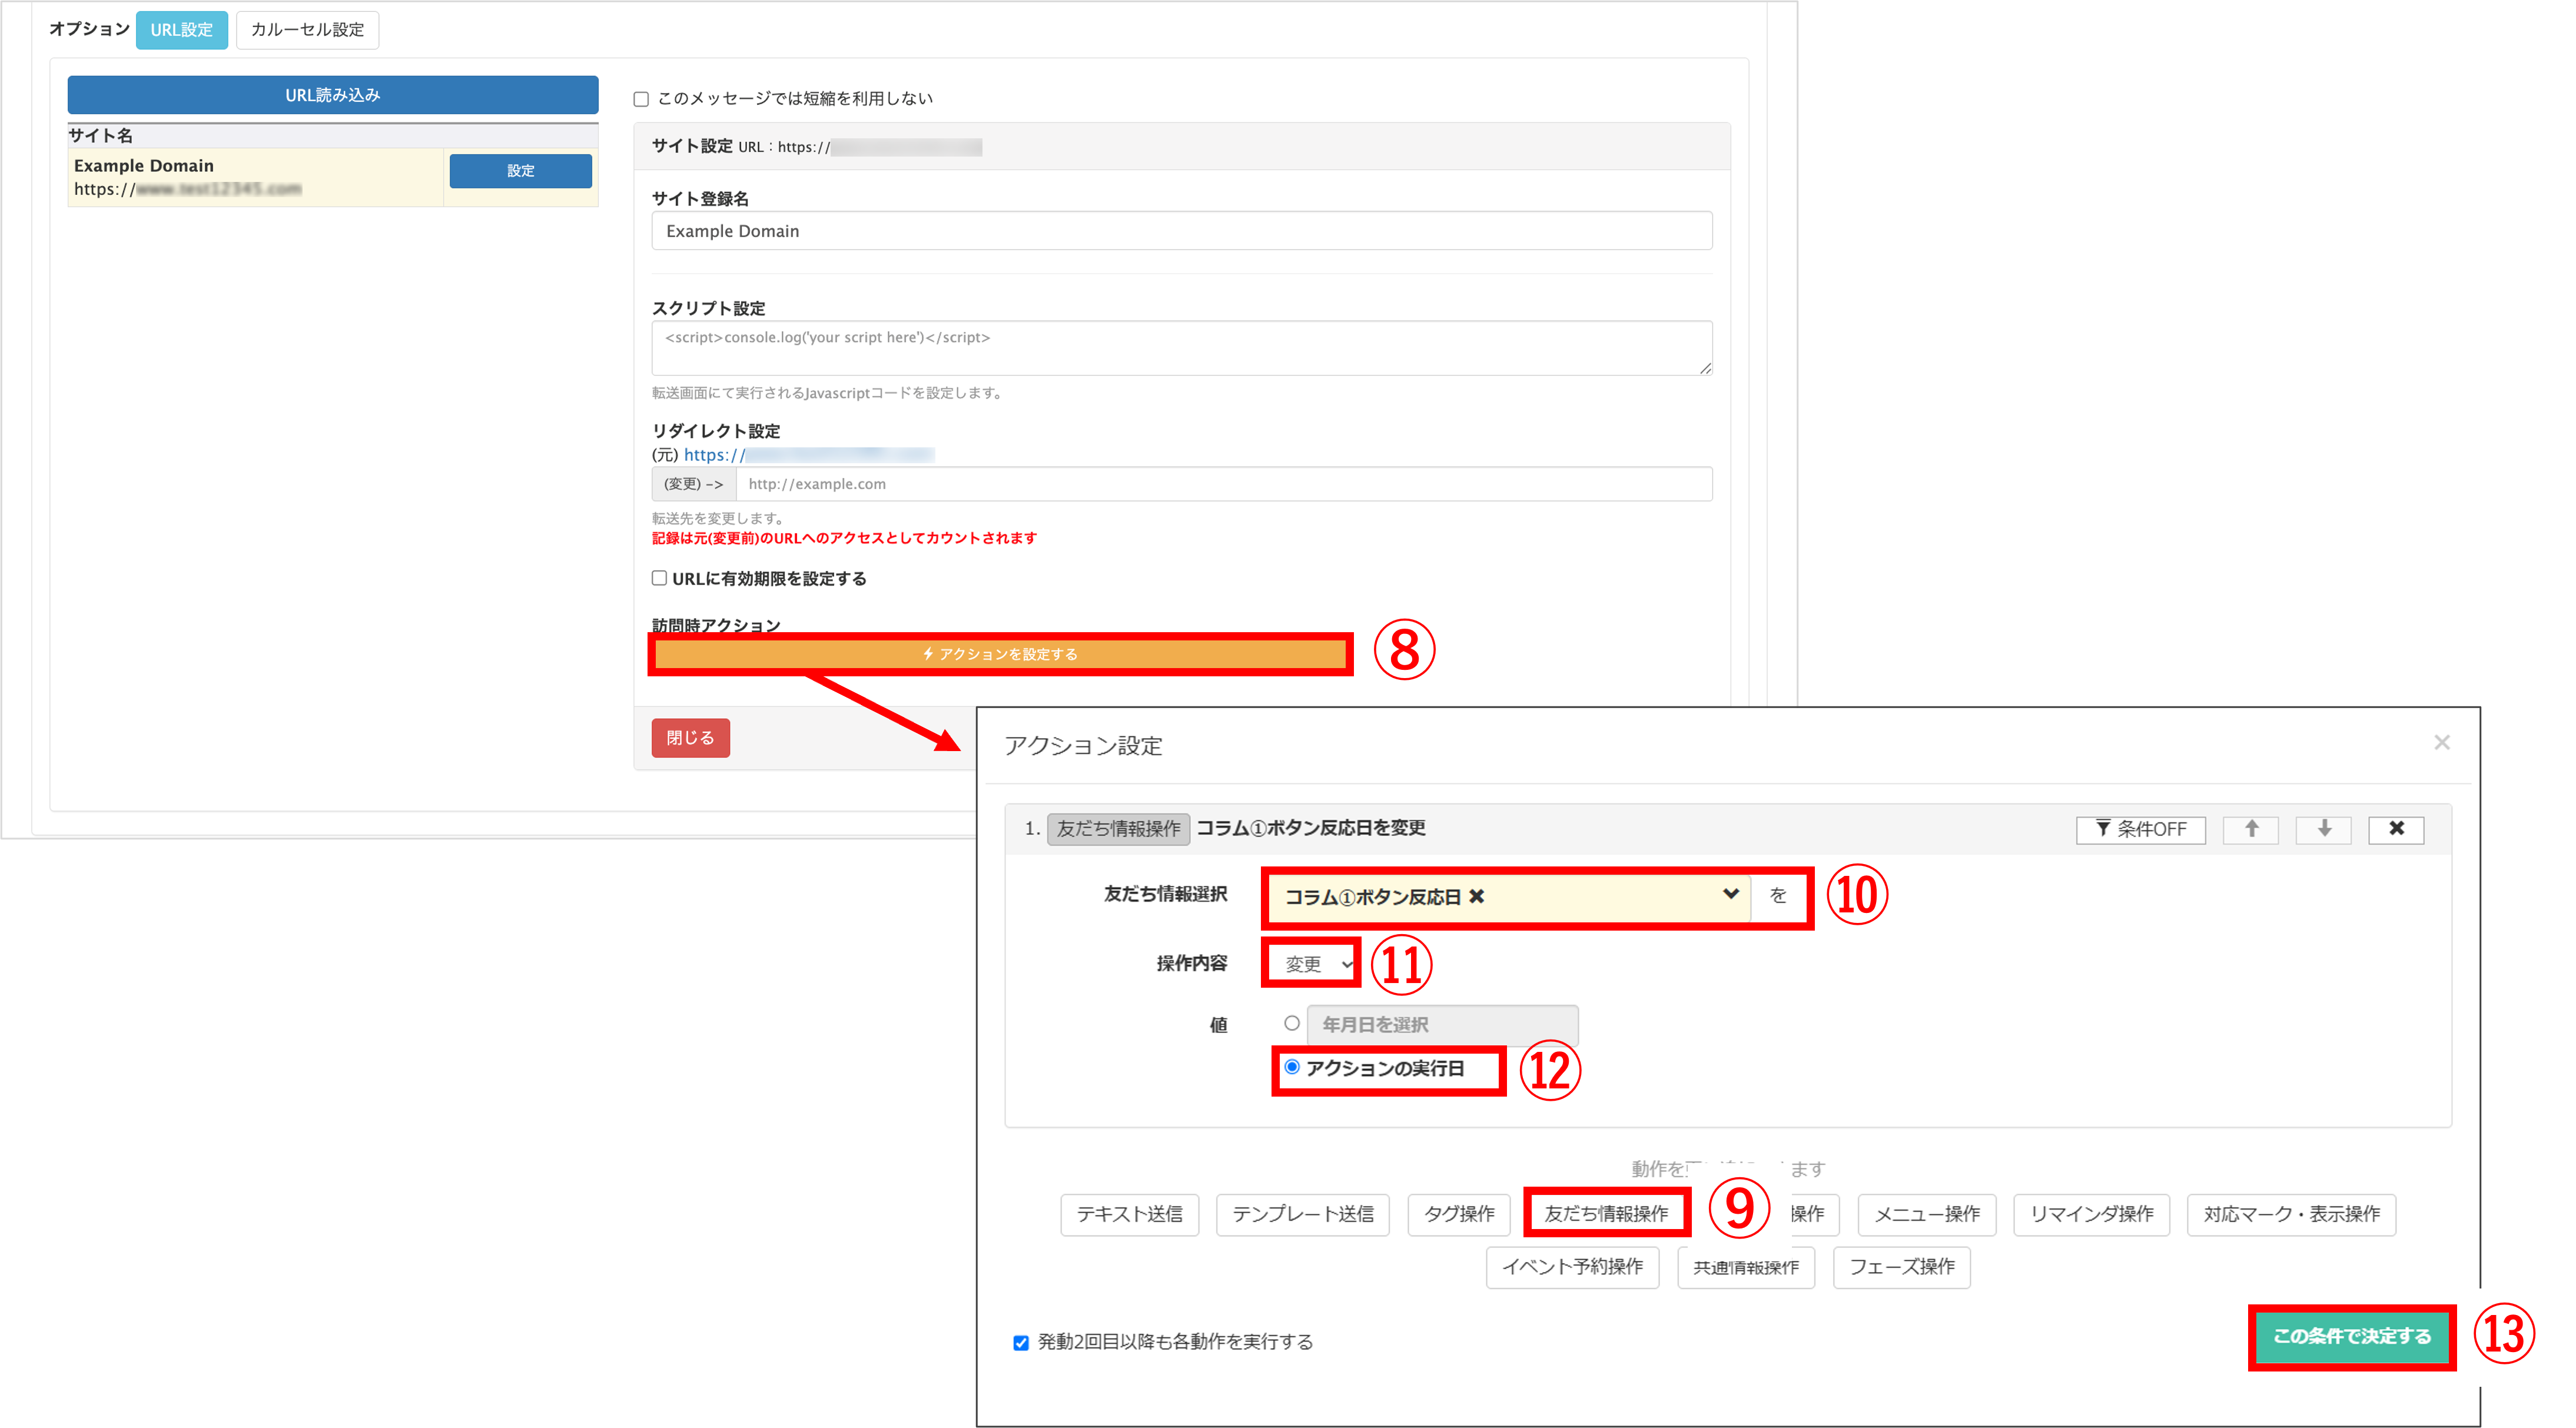
Task: Select the アクションの実行日 radio option
Action: [1292, 1067]
